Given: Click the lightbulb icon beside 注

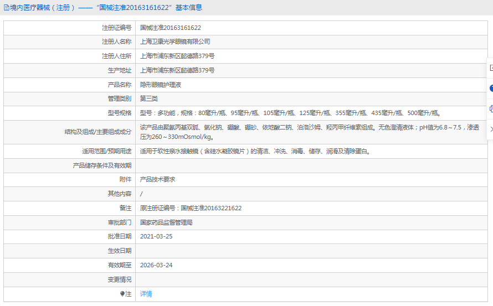Looking at the screenshot, I should point(122,294).
